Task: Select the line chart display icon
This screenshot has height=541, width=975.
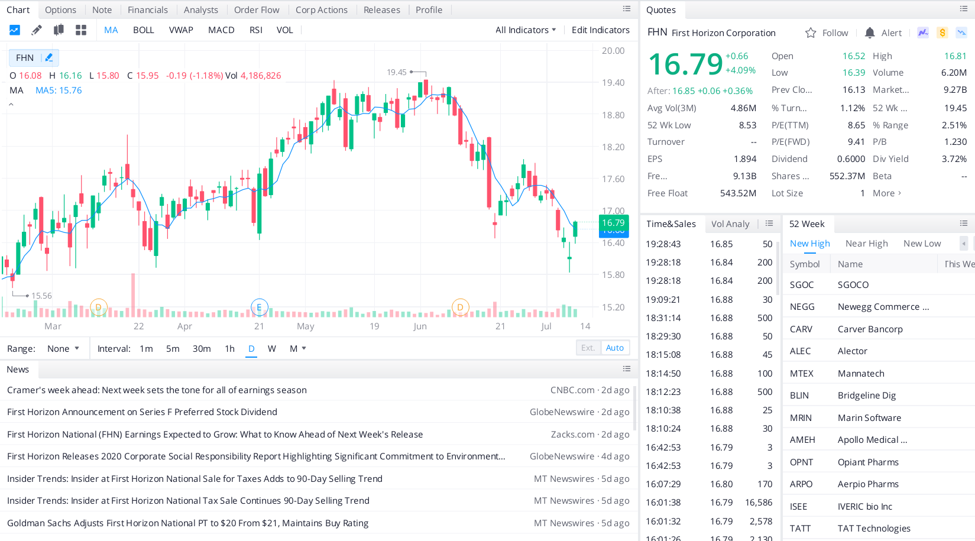Action: 15,30
